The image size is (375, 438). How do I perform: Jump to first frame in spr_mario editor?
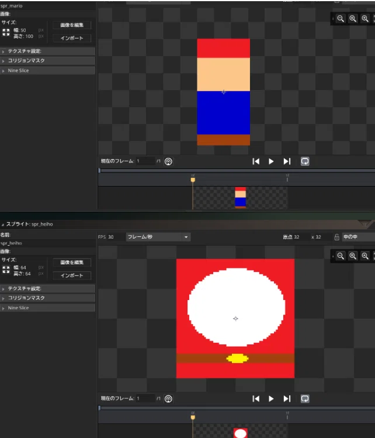tap(256, 161)
